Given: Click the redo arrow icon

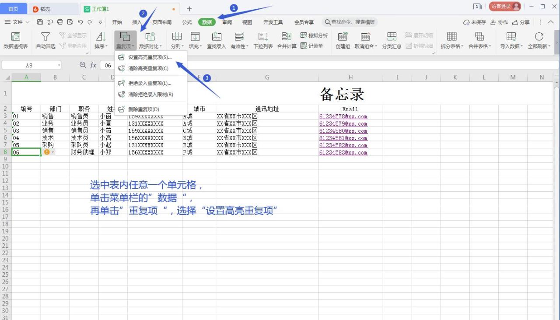Looking at the screenshot, I should pos(90,22).
